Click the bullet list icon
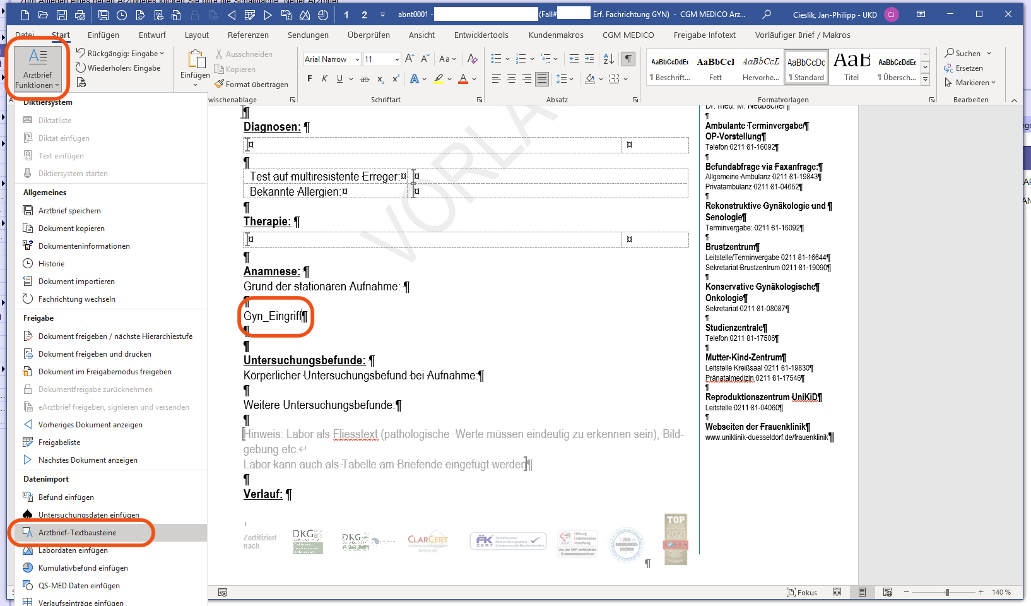The height and width of the screenshot is (606, 1031). (x=496, y=59)
